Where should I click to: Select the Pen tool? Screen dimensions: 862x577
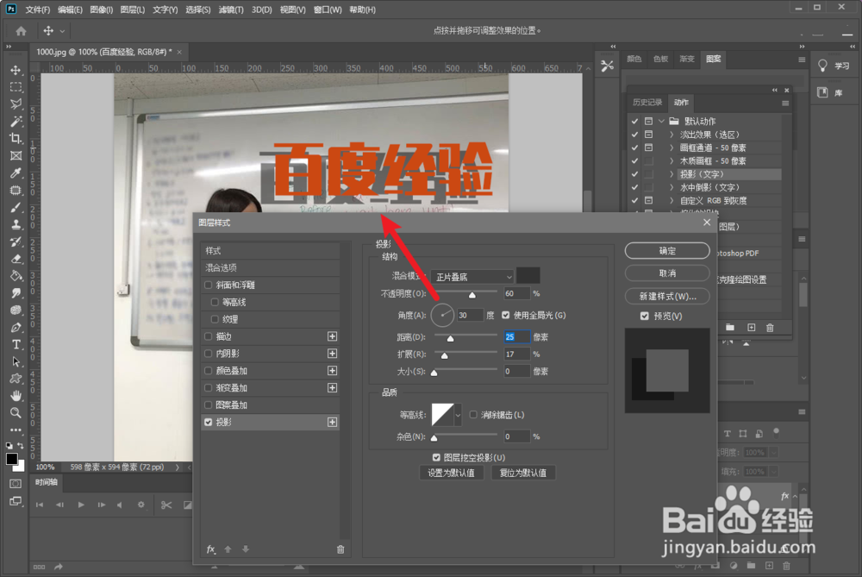pyautogui.click(x=16, y=327)
